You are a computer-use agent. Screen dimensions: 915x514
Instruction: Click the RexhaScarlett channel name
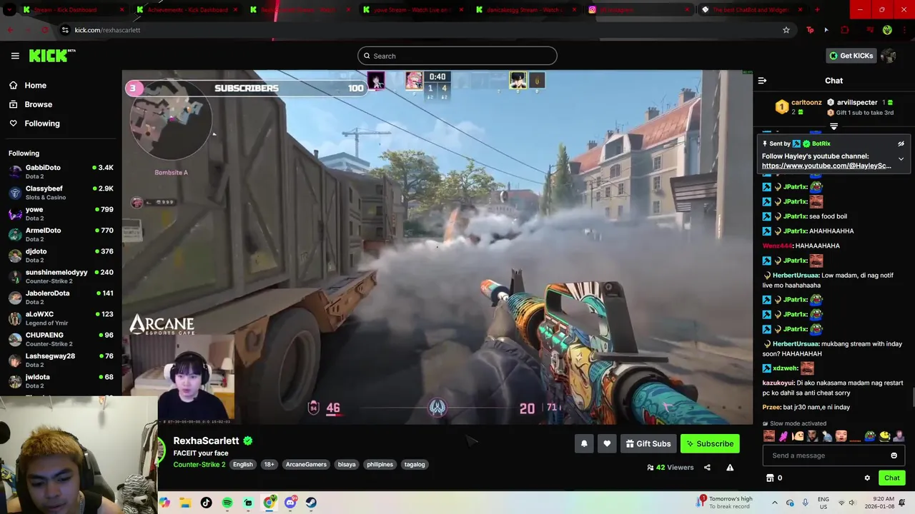tap(206, 440)
